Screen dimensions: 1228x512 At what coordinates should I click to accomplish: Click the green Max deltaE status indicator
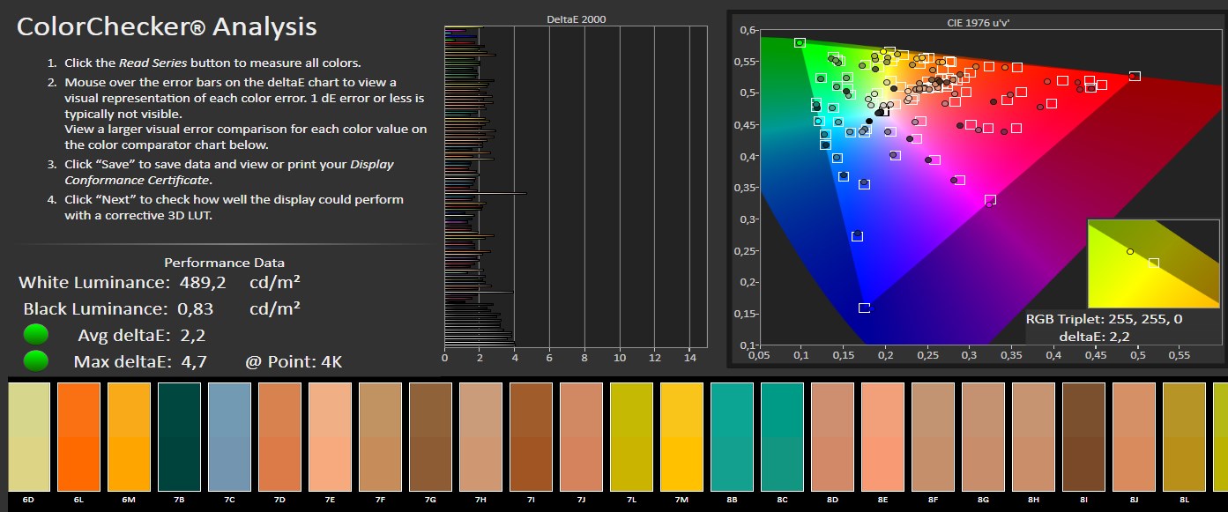click(x=36, y=361)
